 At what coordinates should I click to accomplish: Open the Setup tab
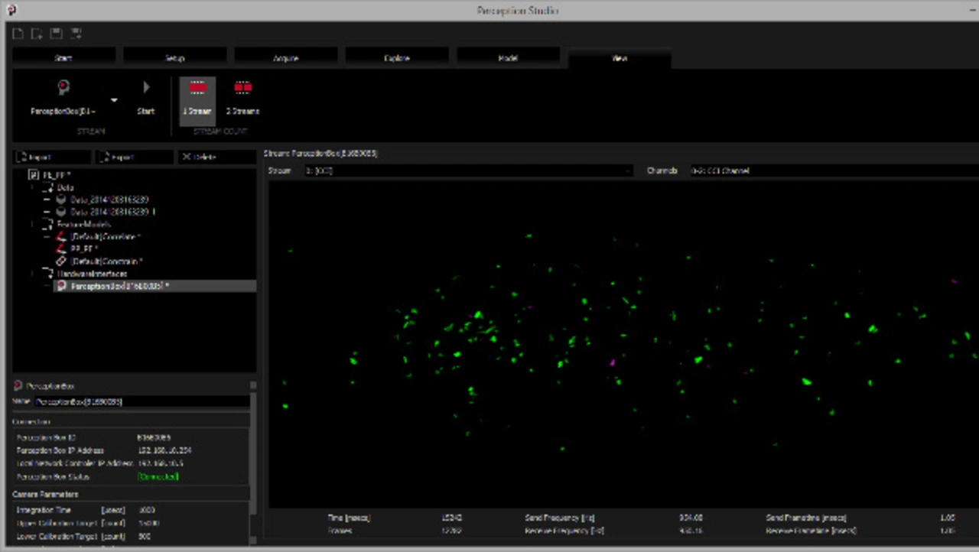[x=175, y=58]
